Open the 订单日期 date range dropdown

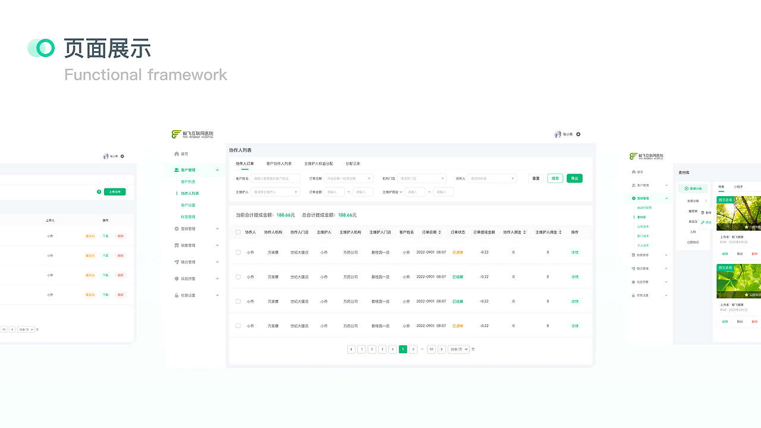349,178
